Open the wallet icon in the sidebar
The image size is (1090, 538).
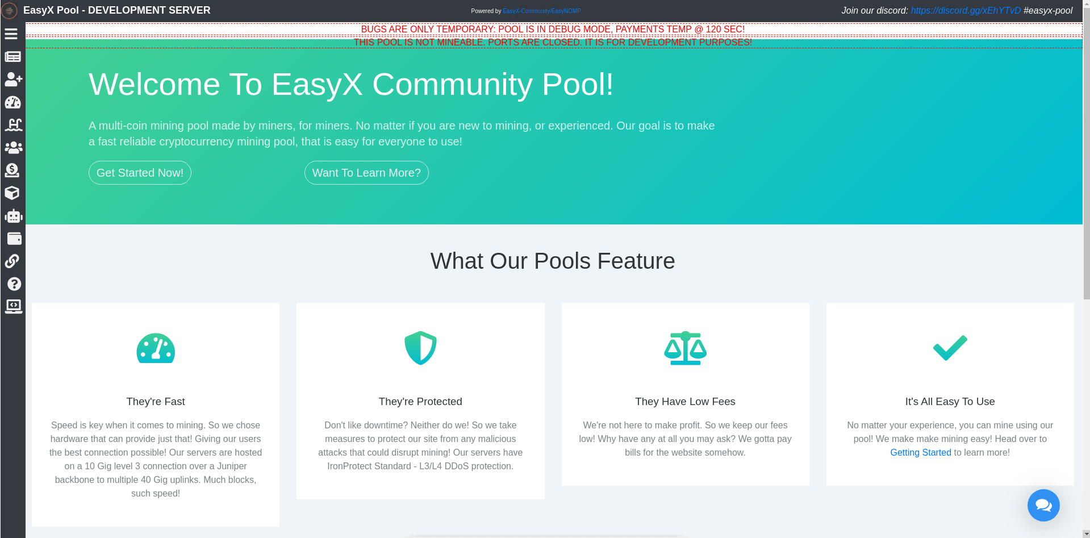click(14, 239)
